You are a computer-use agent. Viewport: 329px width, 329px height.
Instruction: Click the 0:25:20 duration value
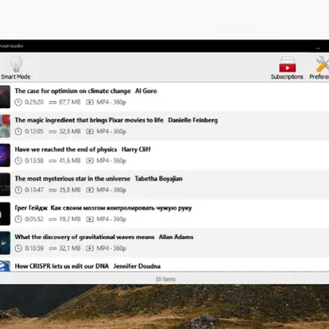coord(34,103)
